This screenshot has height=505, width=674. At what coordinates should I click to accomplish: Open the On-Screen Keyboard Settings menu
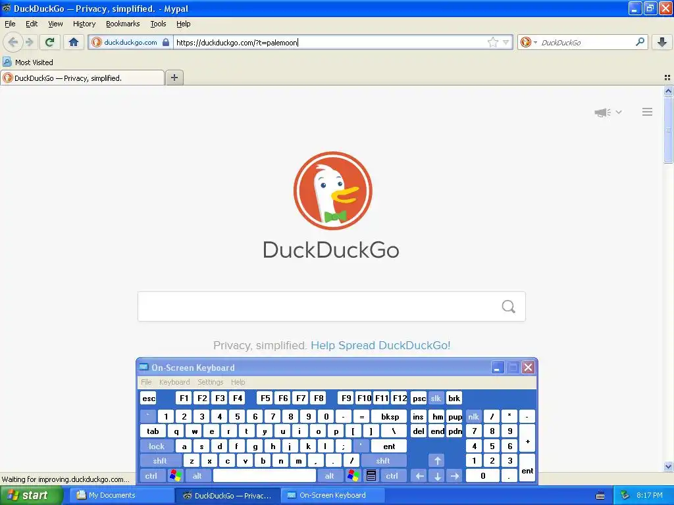[210, 382]
